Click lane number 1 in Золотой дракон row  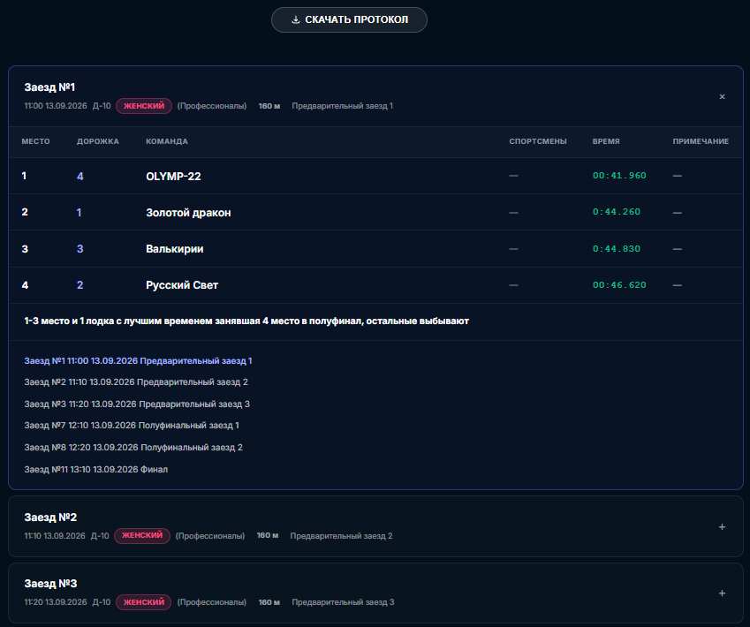pos(79,213)
